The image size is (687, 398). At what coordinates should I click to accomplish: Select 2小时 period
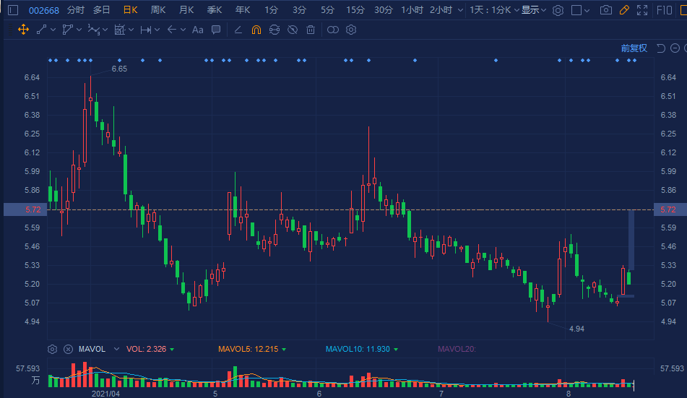441,10
